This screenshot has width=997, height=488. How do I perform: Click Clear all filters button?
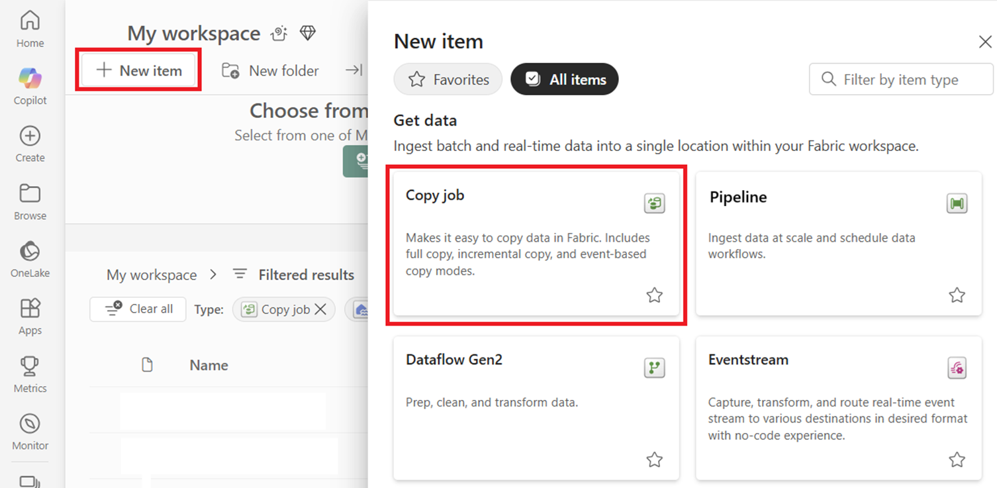[138, 309]
